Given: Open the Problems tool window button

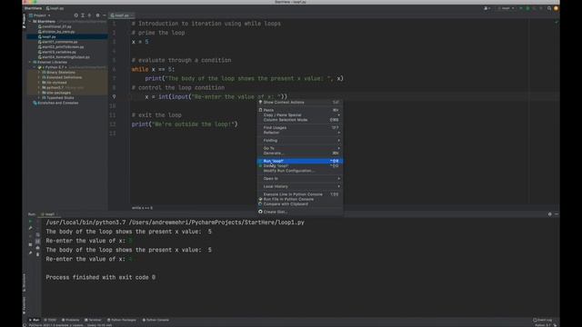Looking at the screenshot, I should 71,320.
